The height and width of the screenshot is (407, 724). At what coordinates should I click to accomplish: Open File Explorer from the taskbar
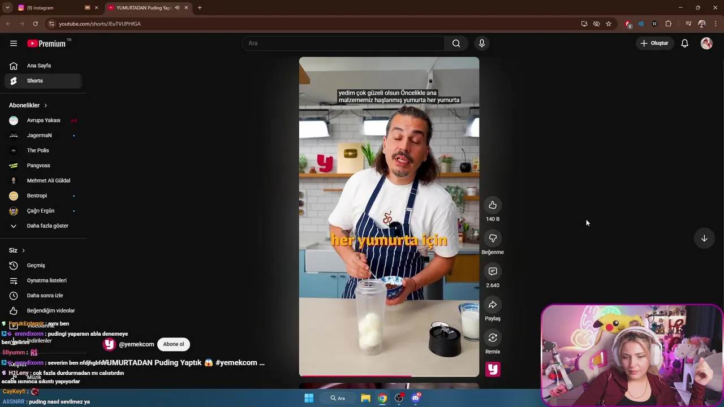click(x=365, y=398)
